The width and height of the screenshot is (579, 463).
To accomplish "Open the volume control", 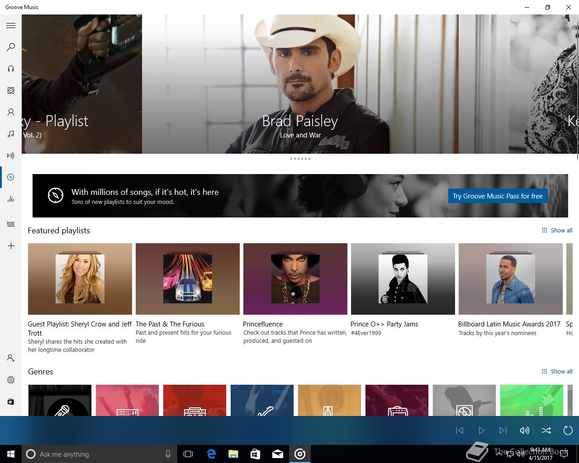I will pyautogui.click(x=525, y=430).
